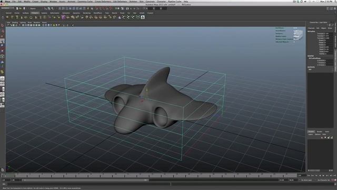Create a polygon torus from shelf

31,17
